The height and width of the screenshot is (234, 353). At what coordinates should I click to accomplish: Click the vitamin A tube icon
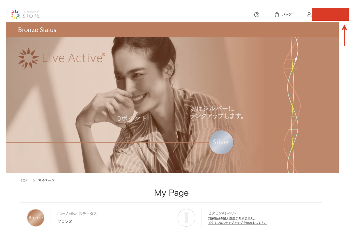point(186,218)
